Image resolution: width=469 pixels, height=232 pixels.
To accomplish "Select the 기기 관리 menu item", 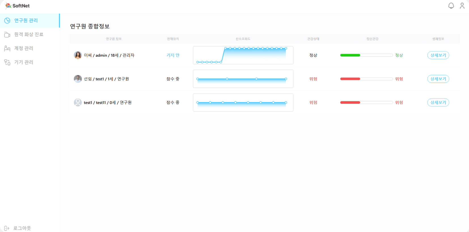I will point(24,62).
